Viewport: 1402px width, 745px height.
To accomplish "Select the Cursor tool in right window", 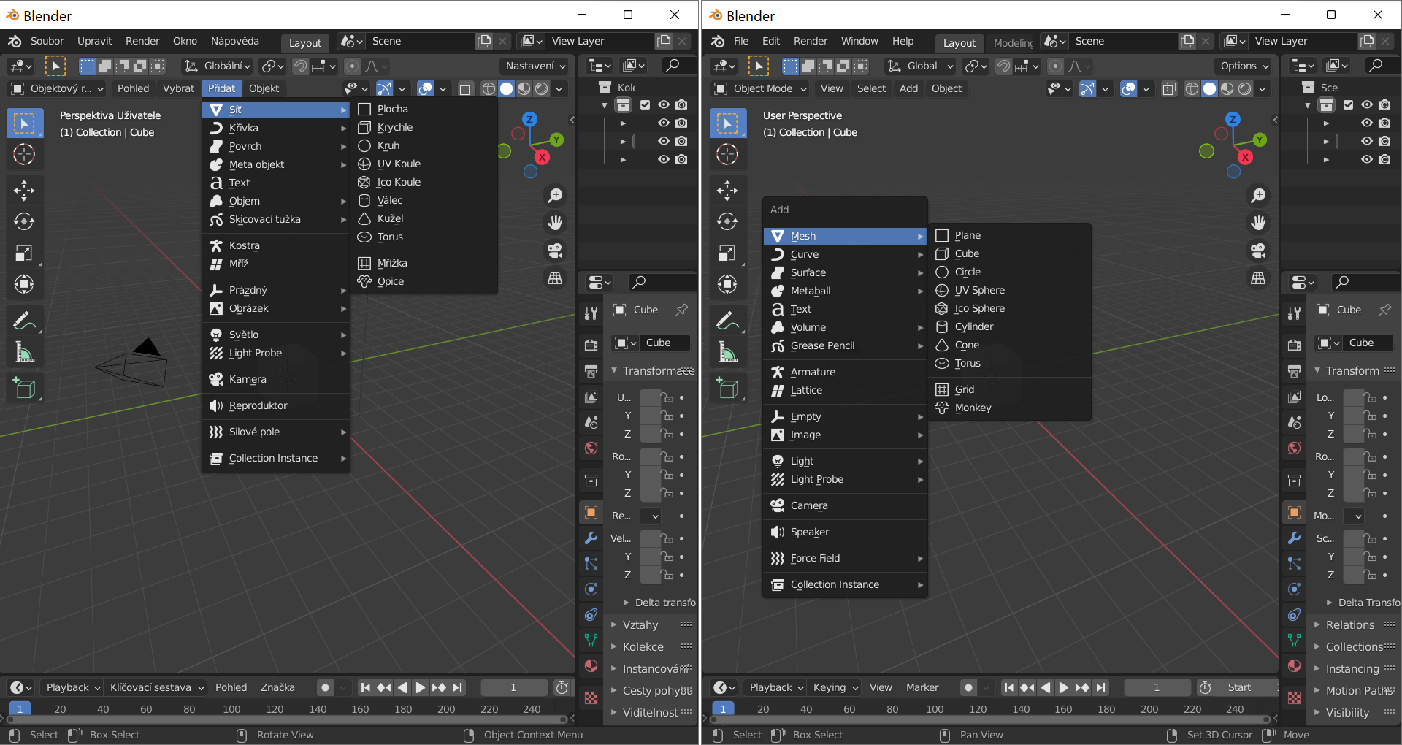I will pos(727,154).
